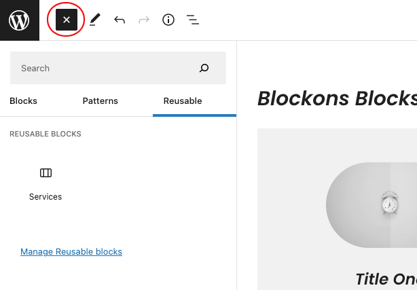Click the Services block label
The image size is (417, 290).
coord(46,197)
